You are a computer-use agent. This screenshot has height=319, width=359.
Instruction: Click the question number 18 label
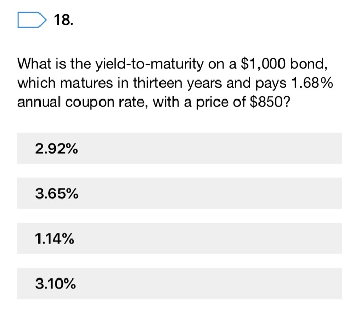tap(64, 21)
